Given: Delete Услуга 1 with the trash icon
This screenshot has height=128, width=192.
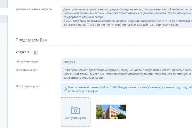Looking at the screenshot, I should pyautogui.click(x=35, y=52).
